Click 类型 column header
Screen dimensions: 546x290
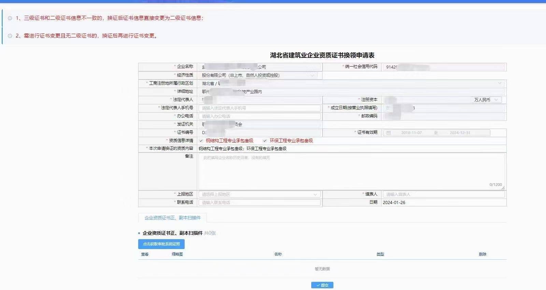[380, 254]
